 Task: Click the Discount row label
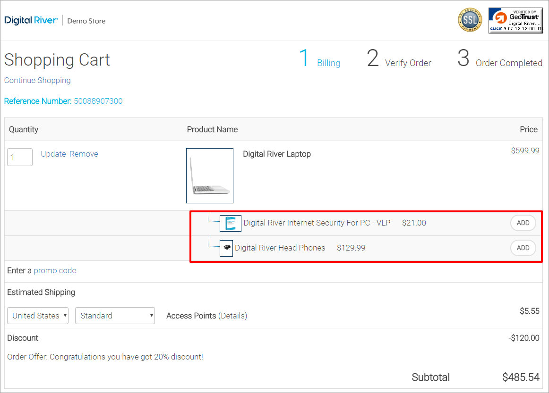[23, 338]
